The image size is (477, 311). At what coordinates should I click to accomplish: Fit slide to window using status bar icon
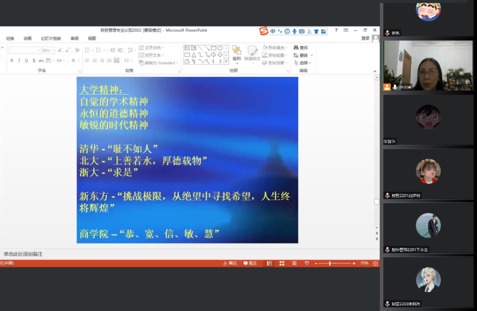pyautogui.click(x=375, y=263)
